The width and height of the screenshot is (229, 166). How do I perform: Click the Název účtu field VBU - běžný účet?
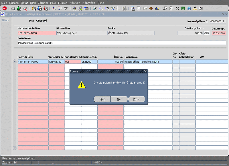[x=82, y=33]
